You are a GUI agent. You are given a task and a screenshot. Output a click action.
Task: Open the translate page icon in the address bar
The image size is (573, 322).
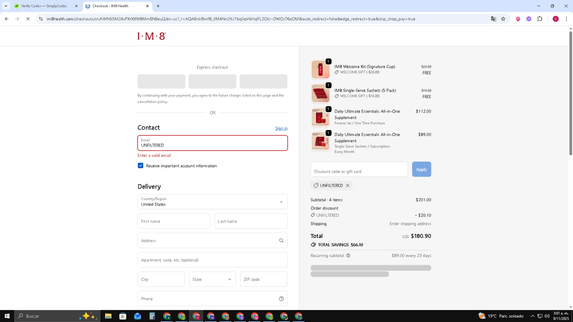(x=493, y=19)
